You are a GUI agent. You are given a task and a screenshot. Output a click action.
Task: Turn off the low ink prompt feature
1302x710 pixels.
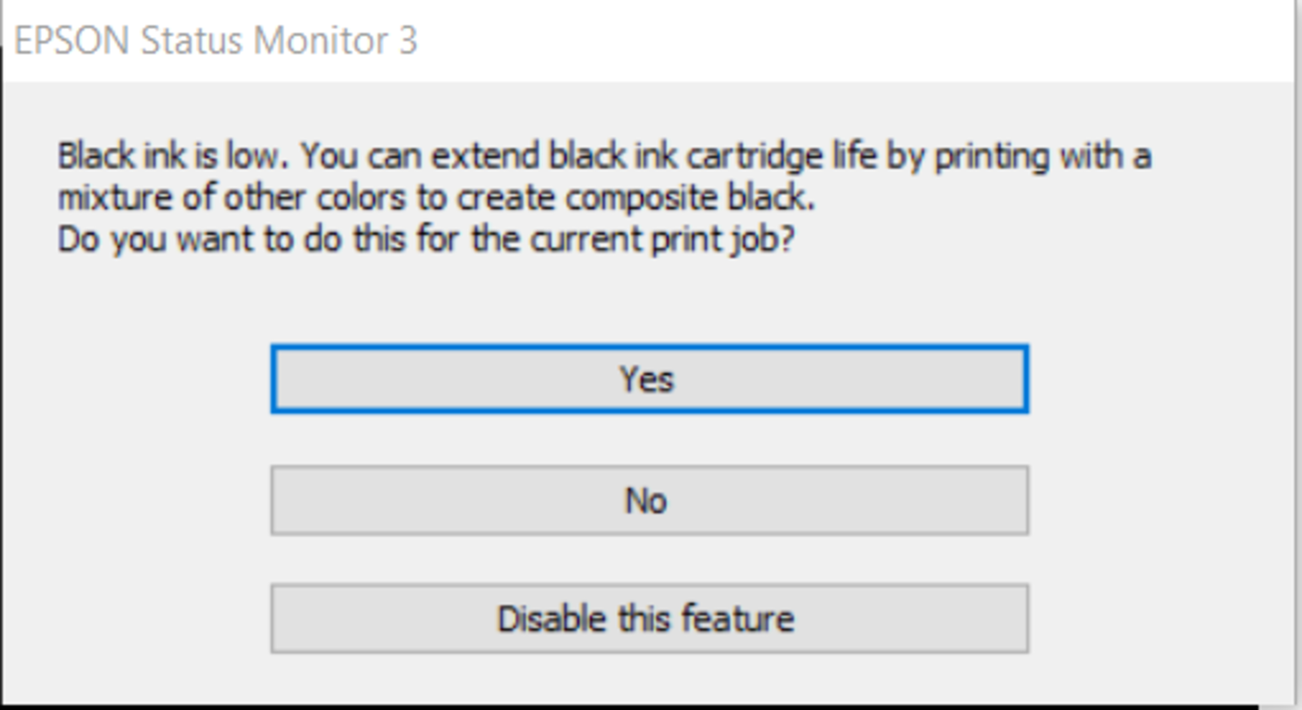pyautogui.click(x=649, y=618)
